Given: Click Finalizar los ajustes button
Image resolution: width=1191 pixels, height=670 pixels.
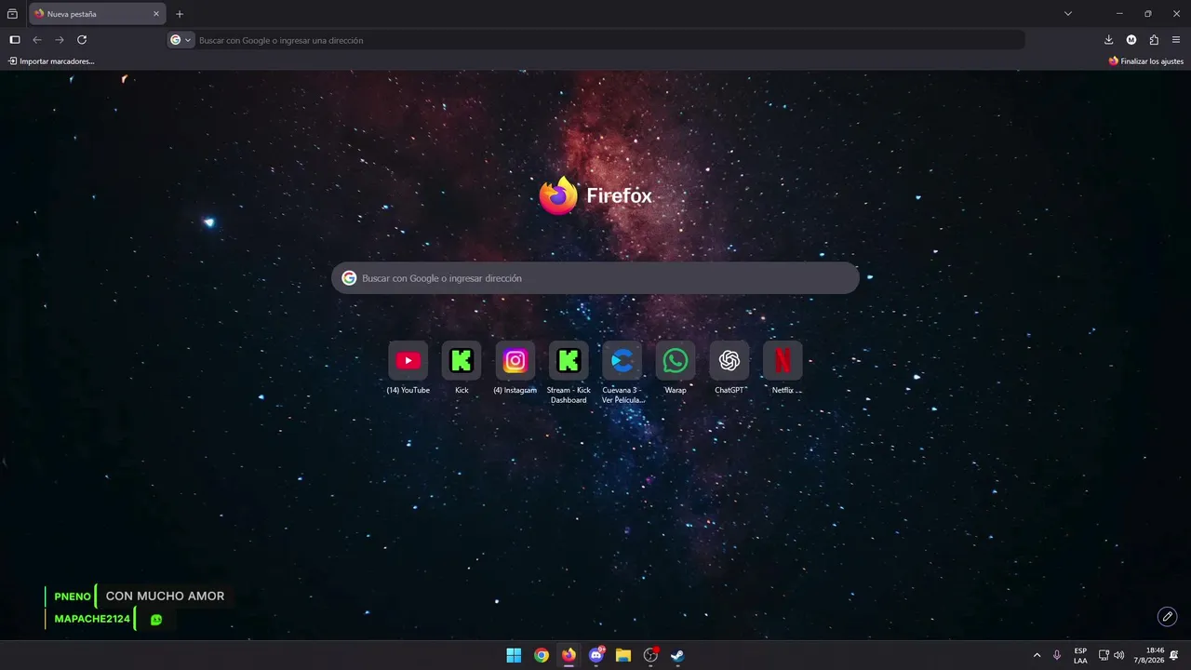Looking at the screenshot, I should (x=1145, y=61).
